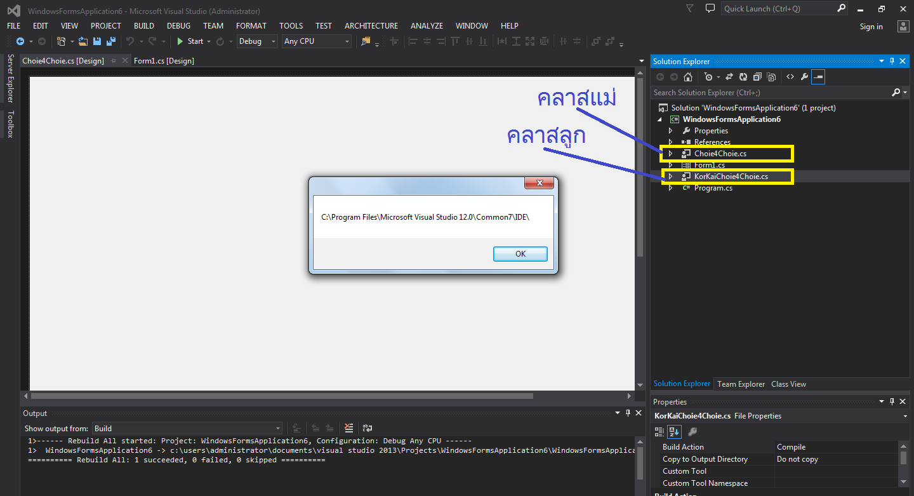
Task: Expand the References node
Action: point(670,142)
